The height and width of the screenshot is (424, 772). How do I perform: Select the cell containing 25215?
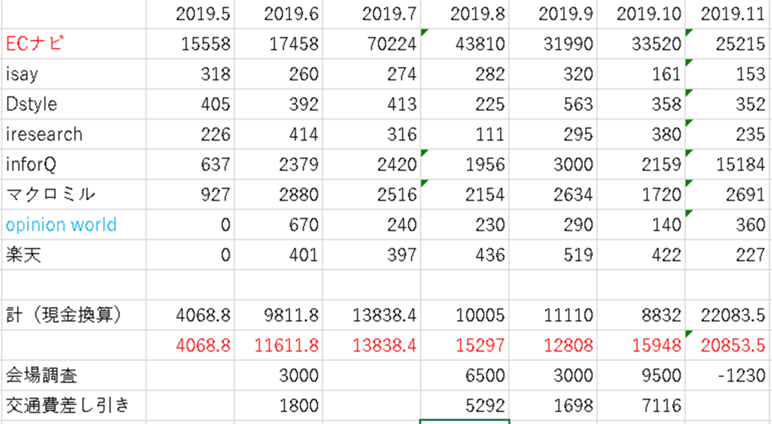[x=728, y=44]
